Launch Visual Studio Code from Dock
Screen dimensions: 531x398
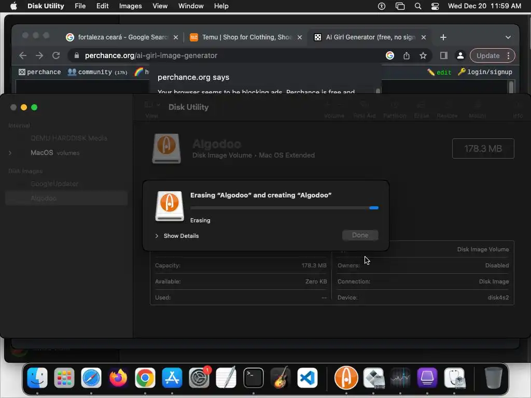pyautogui.click(x=308, y=378)
